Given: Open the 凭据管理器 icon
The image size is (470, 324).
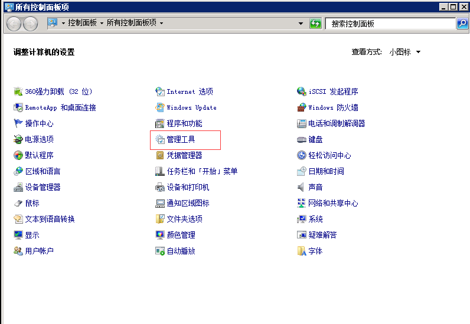Looking at the screenshot, I should click(160, 156).
